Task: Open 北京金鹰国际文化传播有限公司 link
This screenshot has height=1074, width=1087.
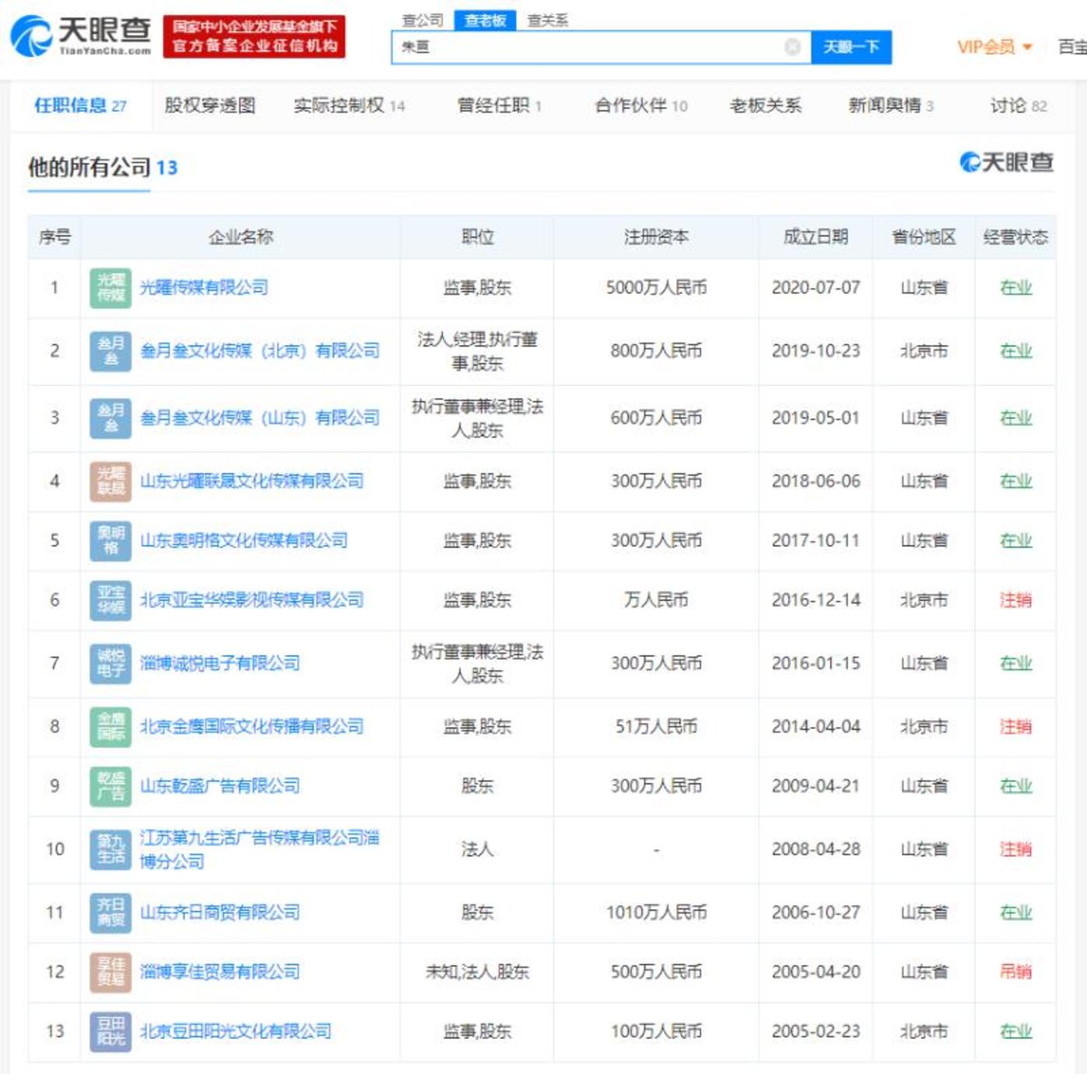Action: [x=252, y=727]
